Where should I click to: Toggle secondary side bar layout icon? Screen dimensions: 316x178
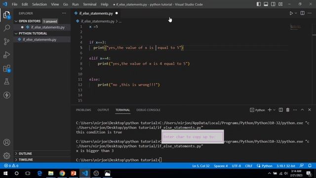coord(273,4)
